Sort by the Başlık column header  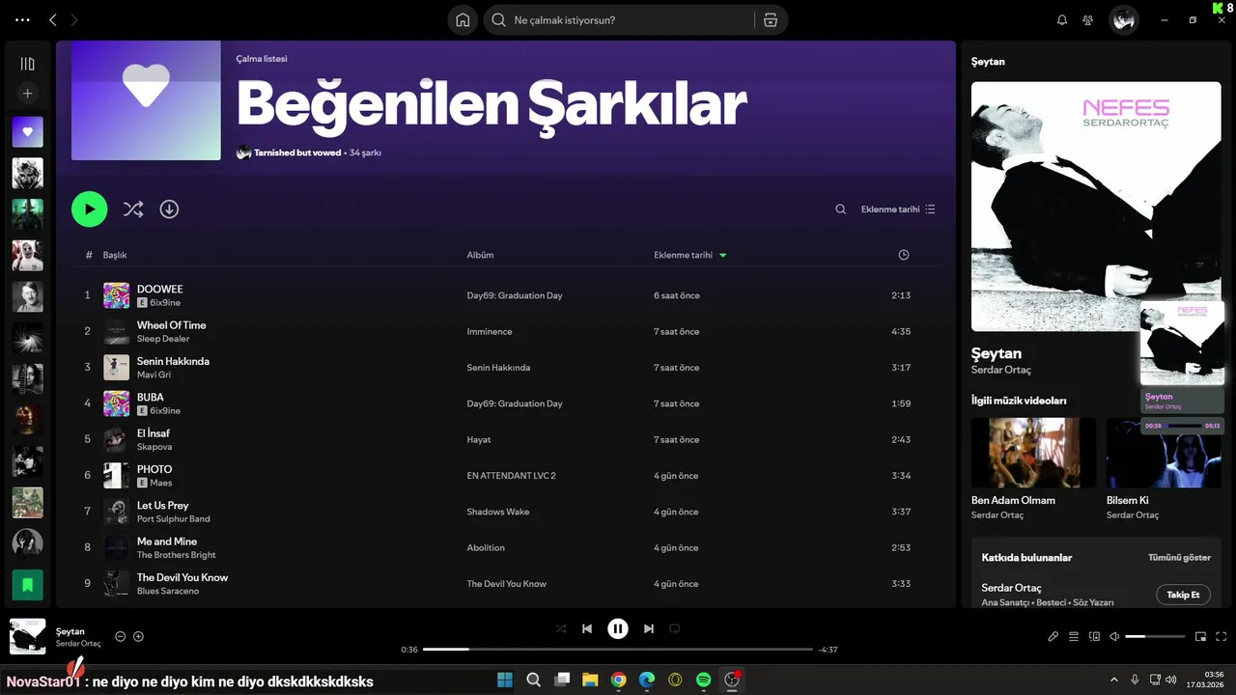(x=115, y=255)
